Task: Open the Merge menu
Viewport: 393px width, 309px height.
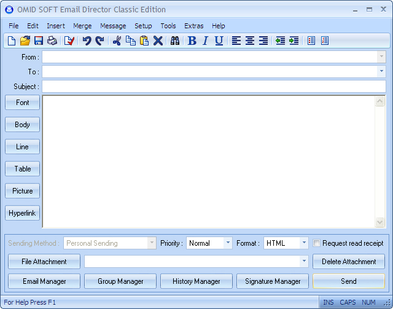Action: tap(82, 26)
